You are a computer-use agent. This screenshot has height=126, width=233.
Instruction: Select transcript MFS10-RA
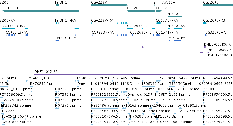[x=175, y=29]
